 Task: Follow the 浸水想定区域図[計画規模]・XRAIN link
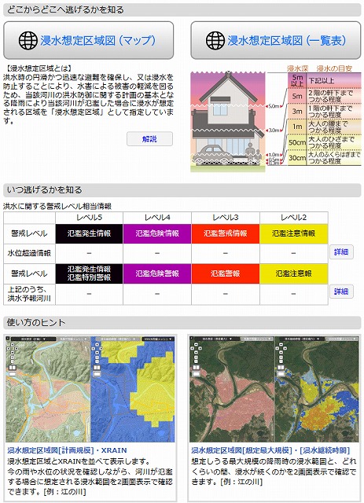click(67, 450)
